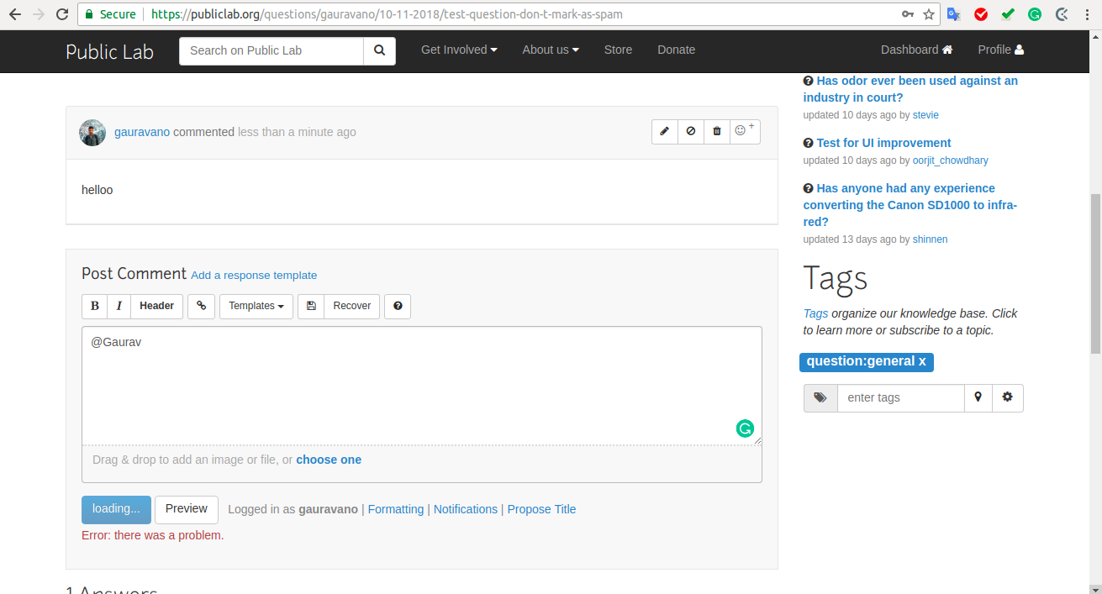The image size is (1102, 594).
Task: Click the location pin icon beside enter tags
Action: pyautogui.click(x=978, y=397)
